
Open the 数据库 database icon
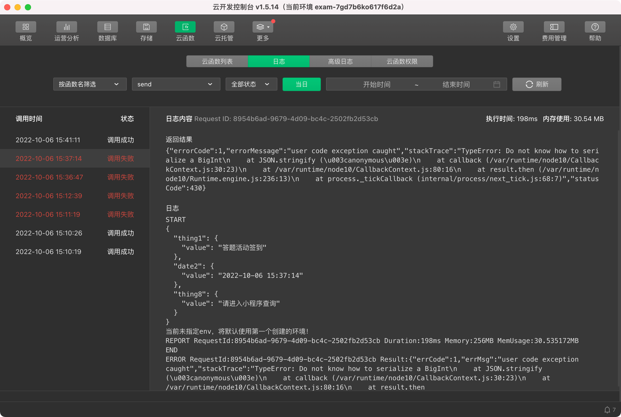tap(107, 27)
